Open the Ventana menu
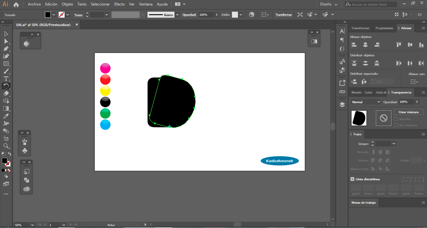Viewport: 427px width, 228px height. pos(146,4)
